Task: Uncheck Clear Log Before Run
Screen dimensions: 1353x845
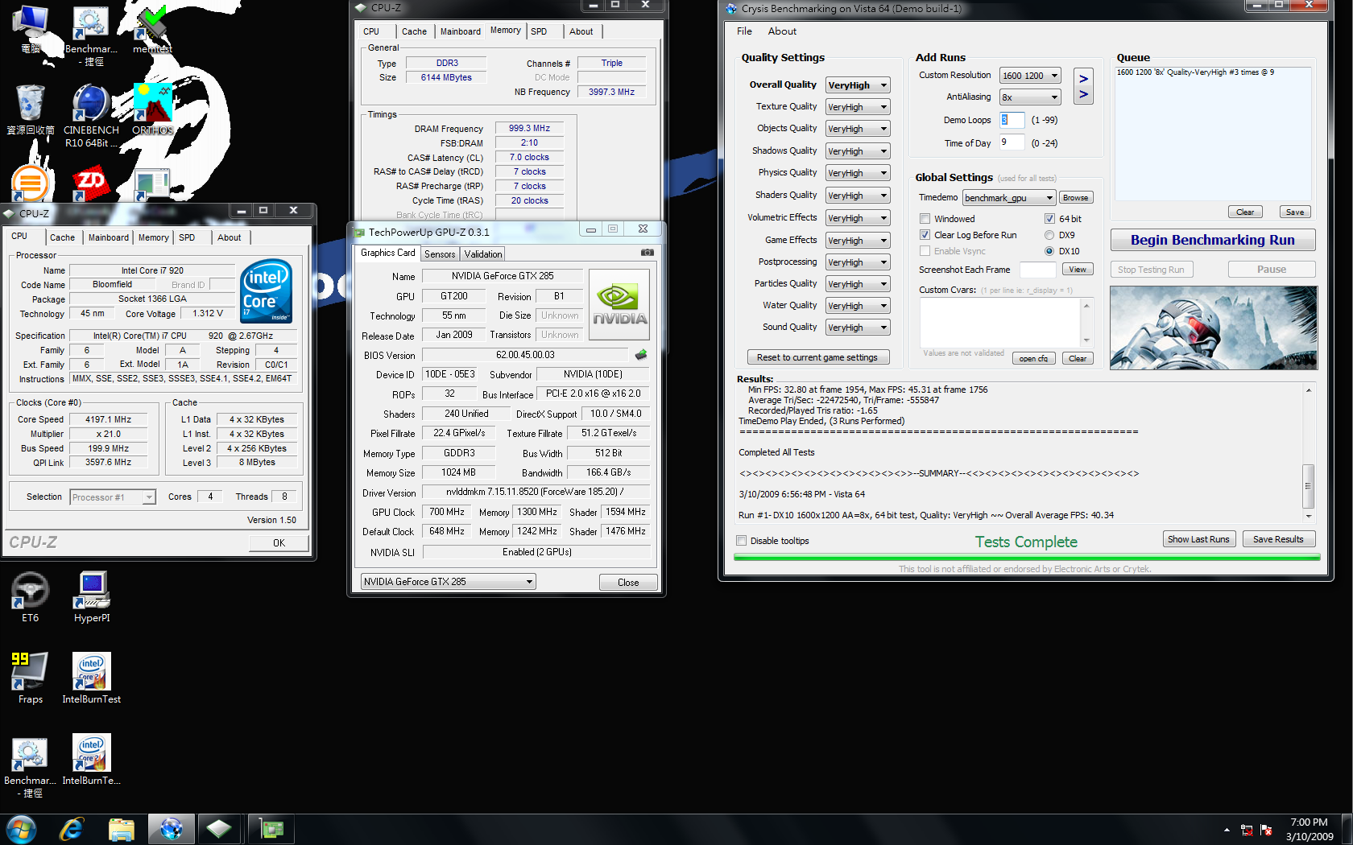Action: (925, 235)
